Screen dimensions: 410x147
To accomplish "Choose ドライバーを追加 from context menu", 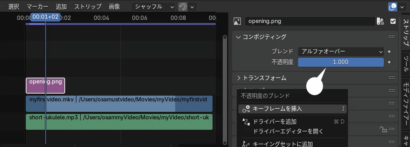I will click(x=293, y=122).
